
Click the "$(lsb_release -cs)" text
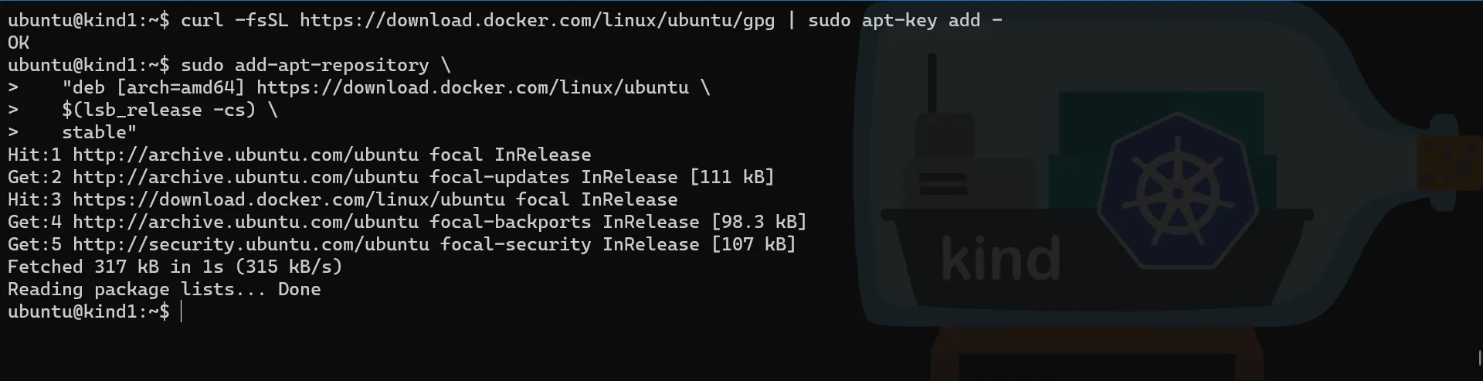coord(158,111)
